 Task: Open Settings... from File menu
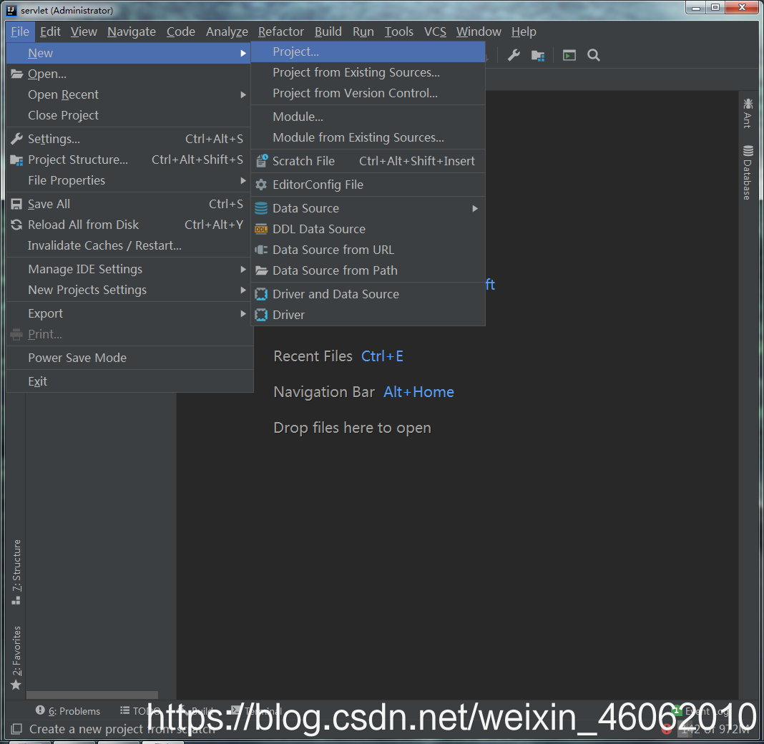point(128,139)
